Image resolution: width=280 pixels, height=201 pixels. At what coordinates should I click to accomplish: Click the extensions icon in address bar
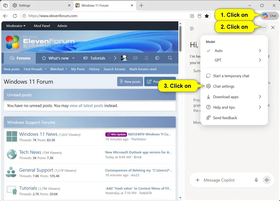pyautogui.click(x=192, y=16)
